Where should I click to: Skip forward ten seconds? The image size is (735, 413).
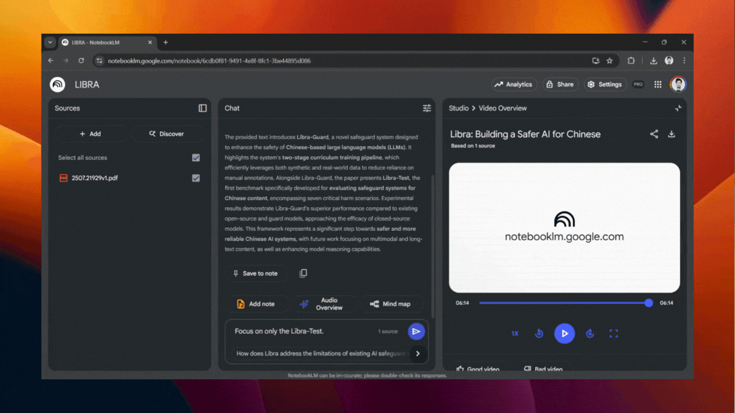(590, 333)
